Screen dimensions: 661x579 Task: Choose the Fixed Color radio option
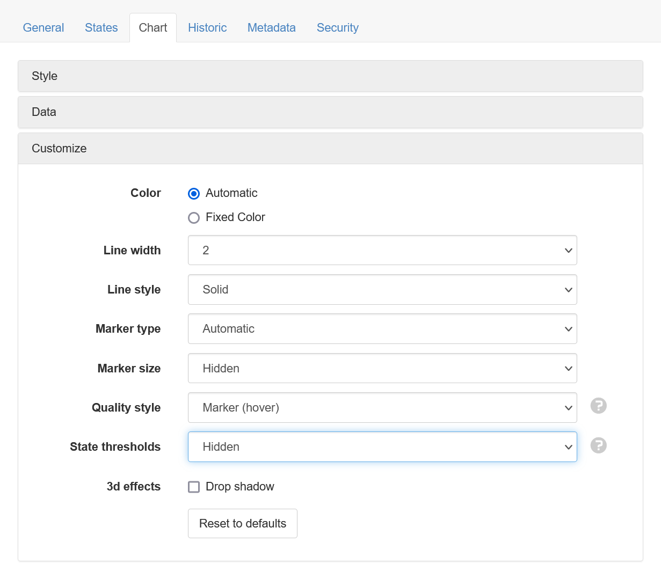(194, 218)
